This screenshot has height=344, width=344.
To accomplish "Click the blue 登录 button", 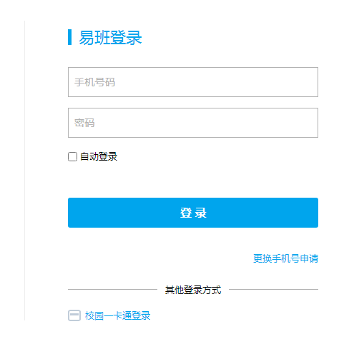I will (193, 213).
